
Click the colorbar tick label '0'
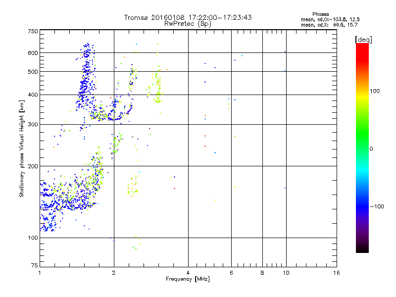371,148
